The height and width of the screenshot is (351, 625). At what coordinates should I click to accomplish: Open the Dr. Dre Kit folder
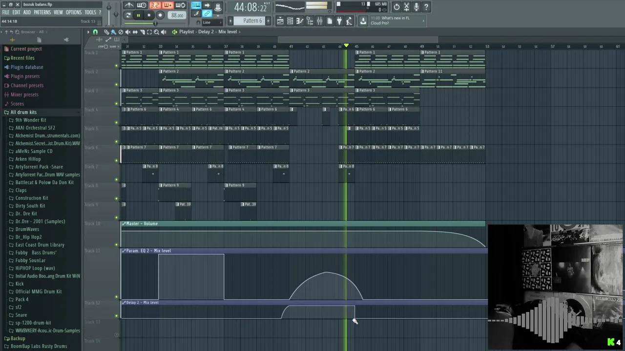pos(26,214)
